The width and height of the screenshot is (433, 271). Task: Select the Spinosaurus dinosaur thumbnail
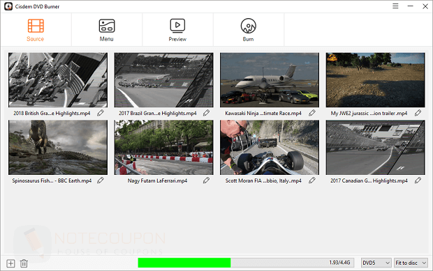click(x=58, y=147)
